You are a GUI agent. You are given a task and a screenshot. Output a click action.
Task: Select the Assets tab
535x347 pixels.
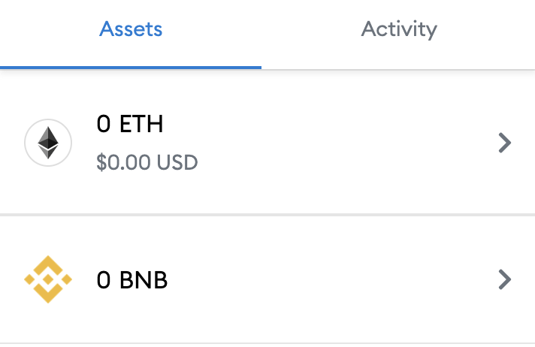pyautogui.click(x=131, y=29)
